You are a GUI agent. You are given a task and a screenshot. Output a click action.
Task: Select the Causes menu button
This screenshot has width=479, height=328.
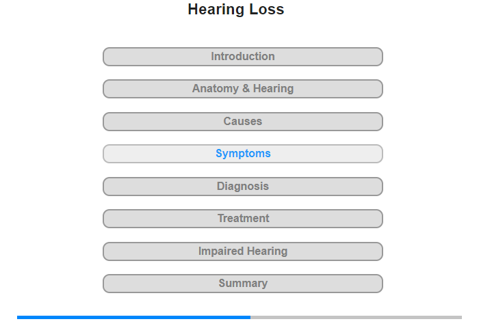coord(243,122)
